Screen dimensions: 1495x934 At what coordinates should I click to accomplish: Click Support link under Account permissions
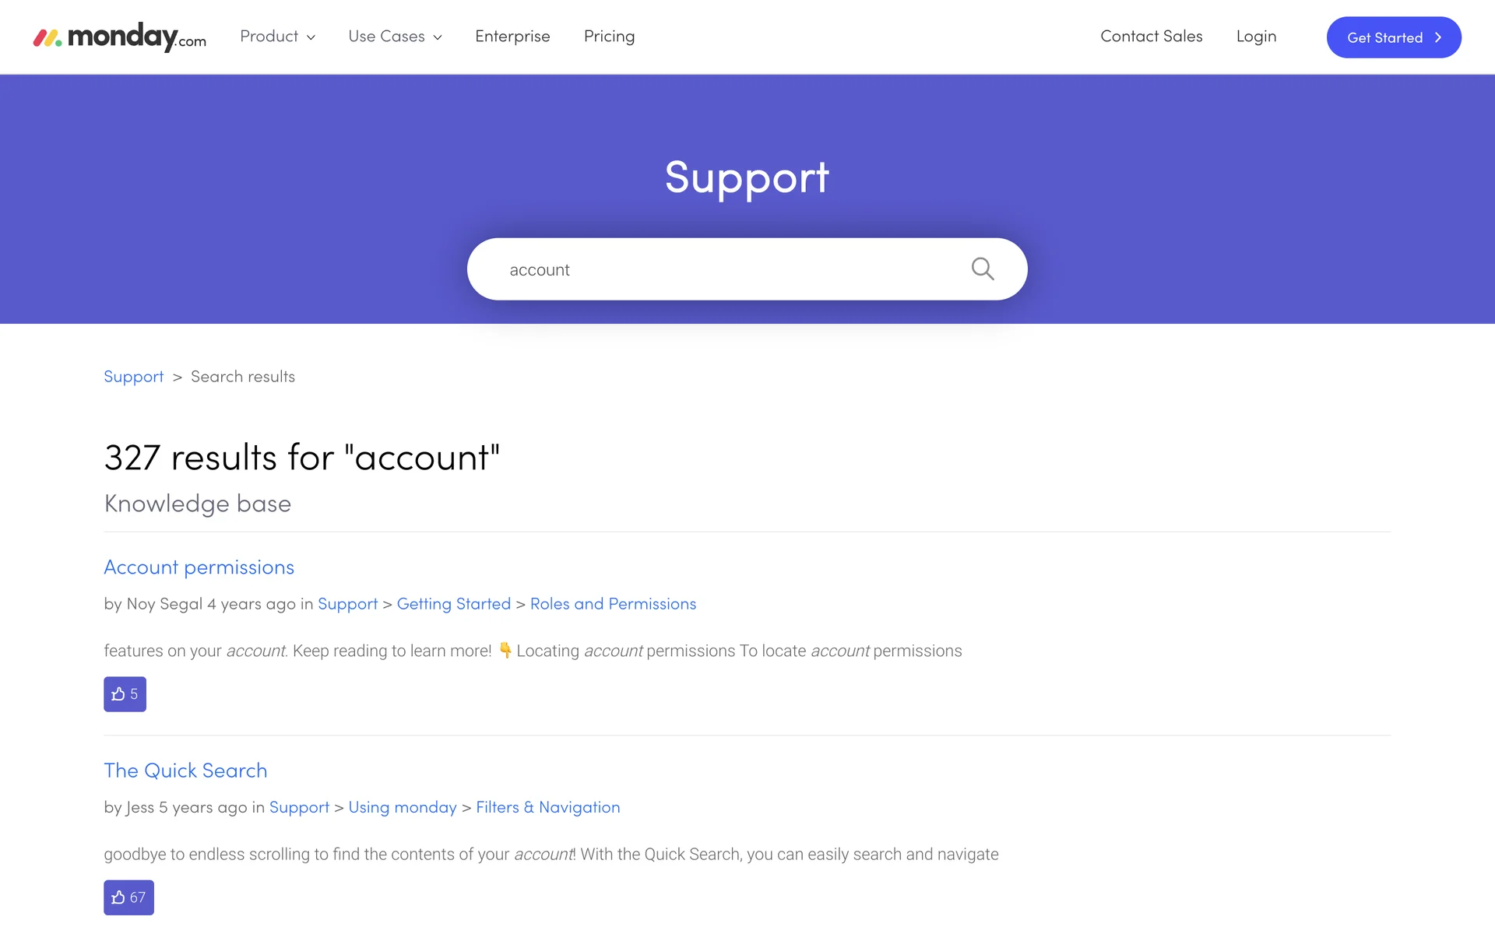[x=347, y=604]
